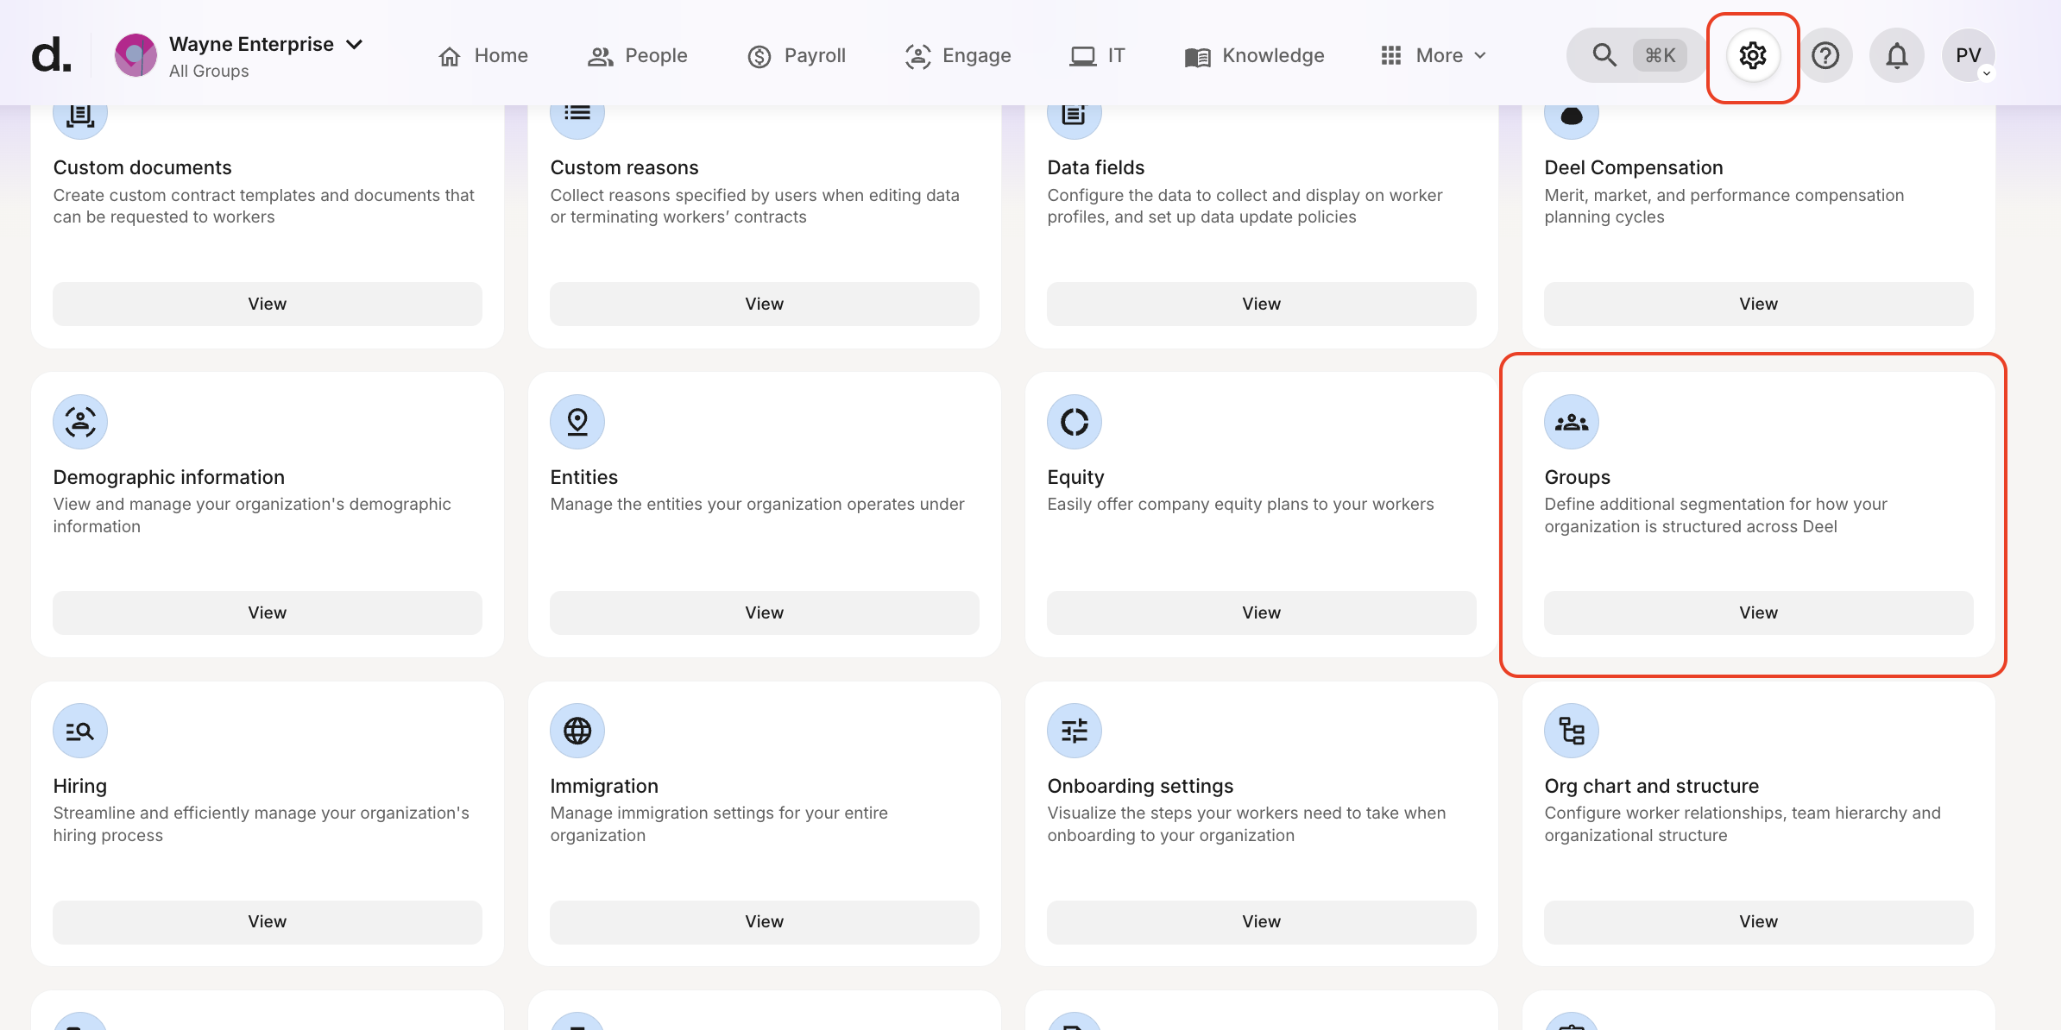
Task: Click the Onboarding settings sliders icon
Action: 1075,731
